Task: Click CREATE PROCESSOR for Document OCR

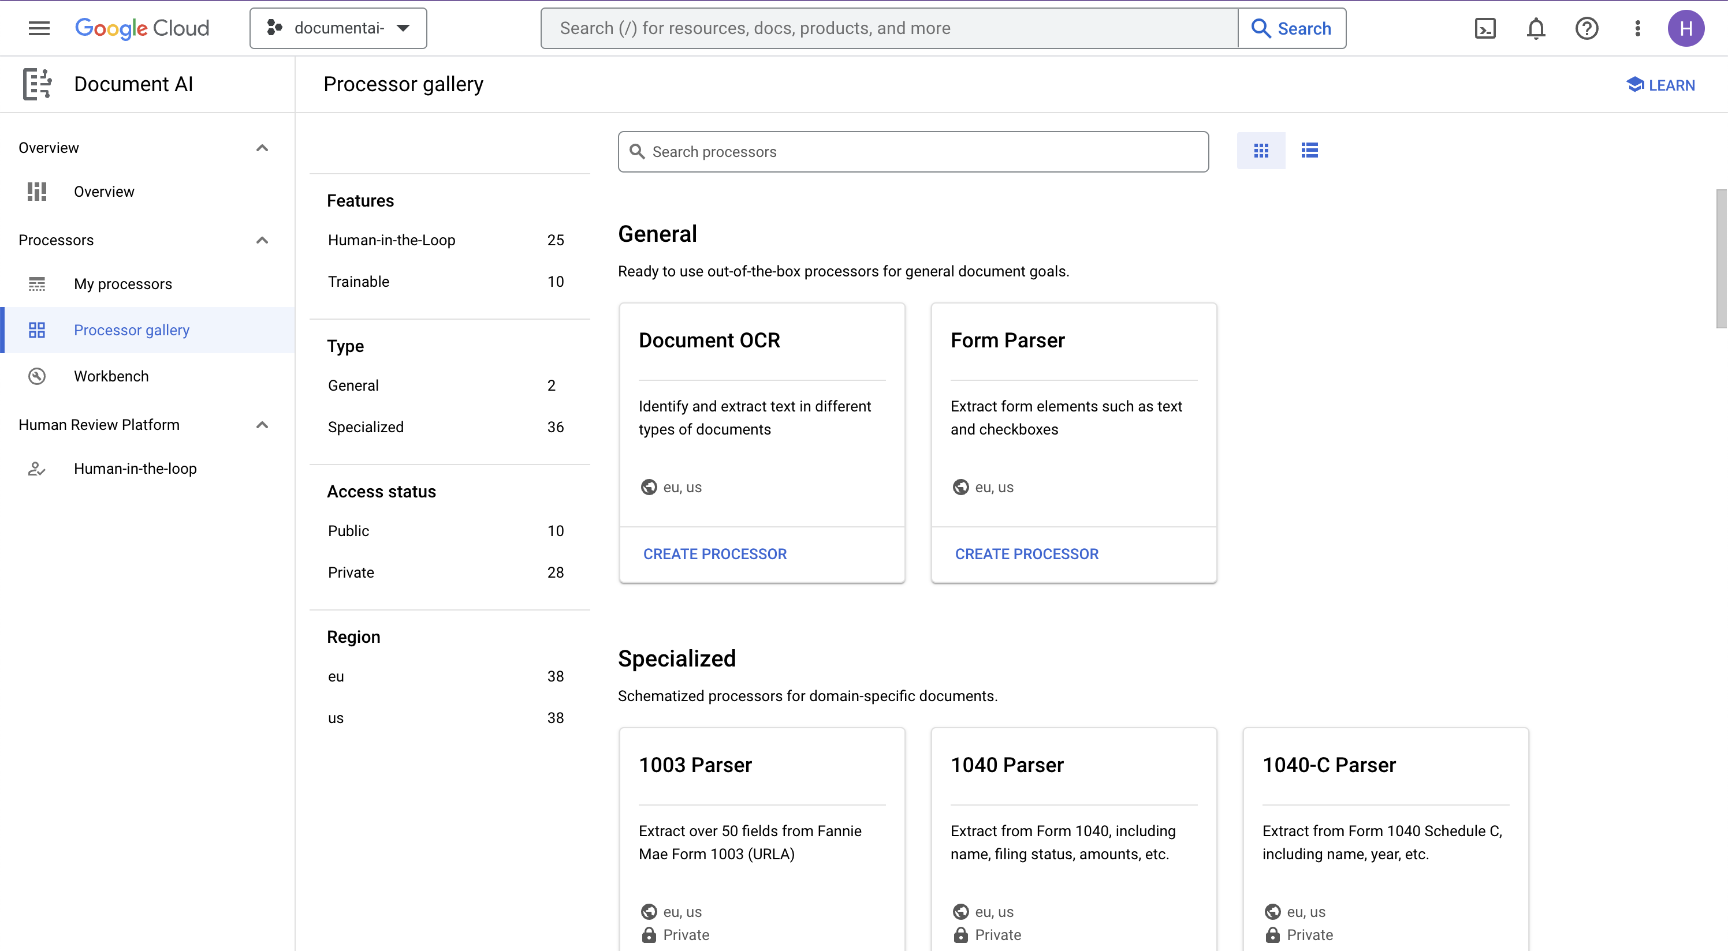Action: pyautogui.click(x=714, y=553)
